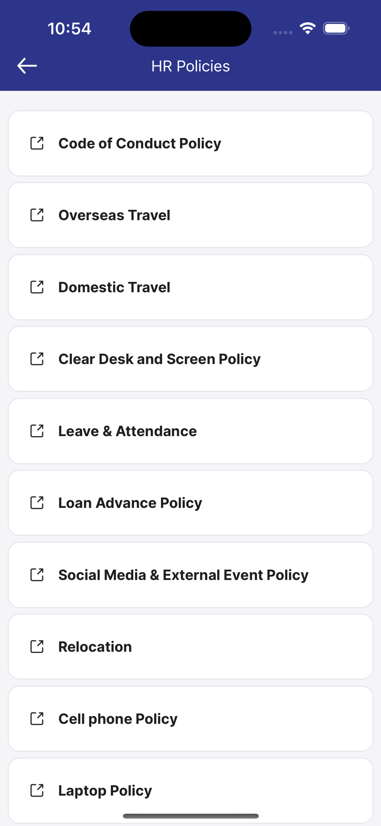Open the Domestic Travel policy

point(190,287)
